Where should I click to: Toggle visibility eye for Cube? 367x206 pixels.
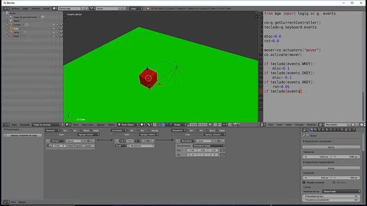click(53, 29)
